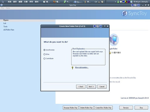Click Delete Folder Pair button
This screenshot has height=112, width=150.
pos(86,108)
